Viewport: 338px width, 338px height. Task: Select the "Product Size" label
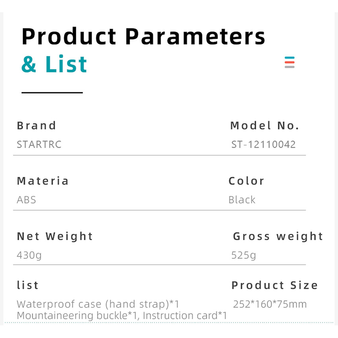click(x=274, y=285)
